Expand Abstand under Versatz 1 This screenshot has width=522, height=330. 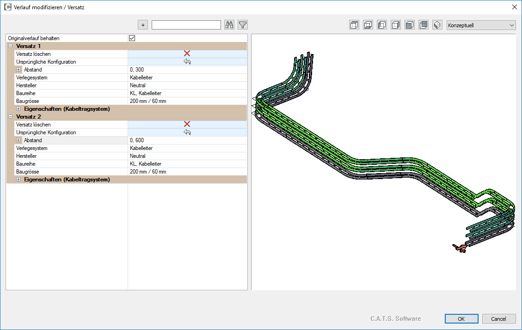click(x=18, y=70)
